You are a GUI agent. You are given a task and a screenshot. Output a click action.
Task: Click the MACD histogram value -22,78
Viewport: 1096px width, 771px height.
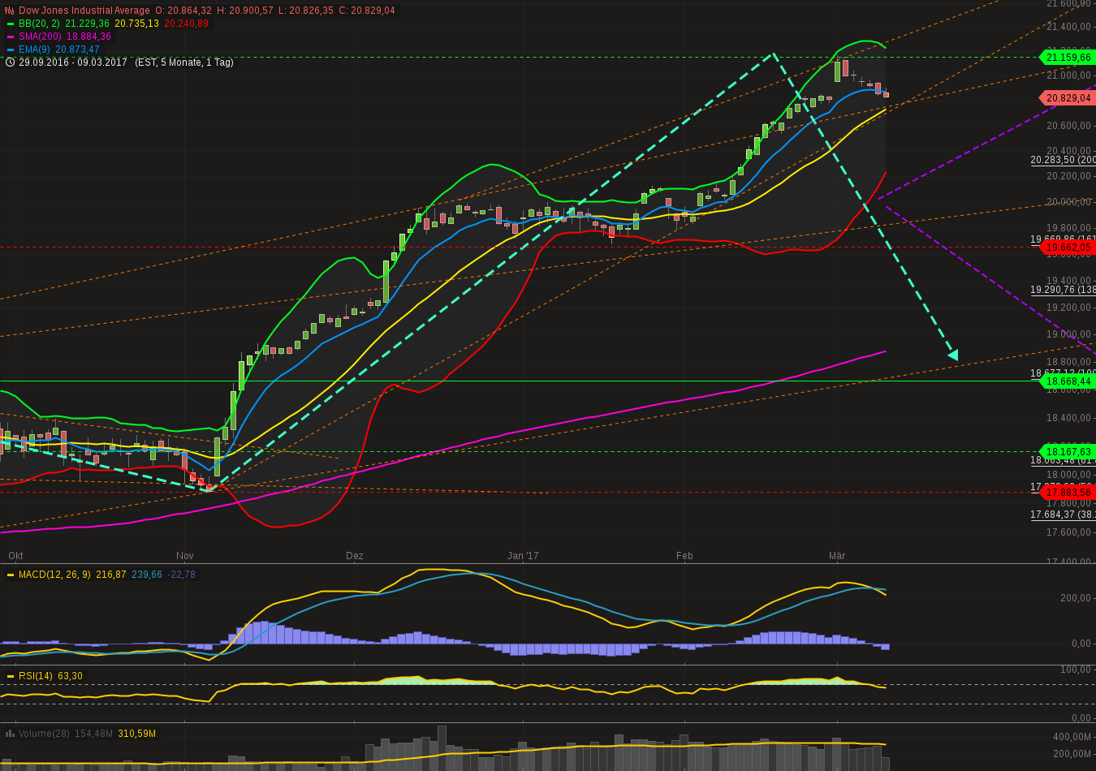(x=181, y=575)
